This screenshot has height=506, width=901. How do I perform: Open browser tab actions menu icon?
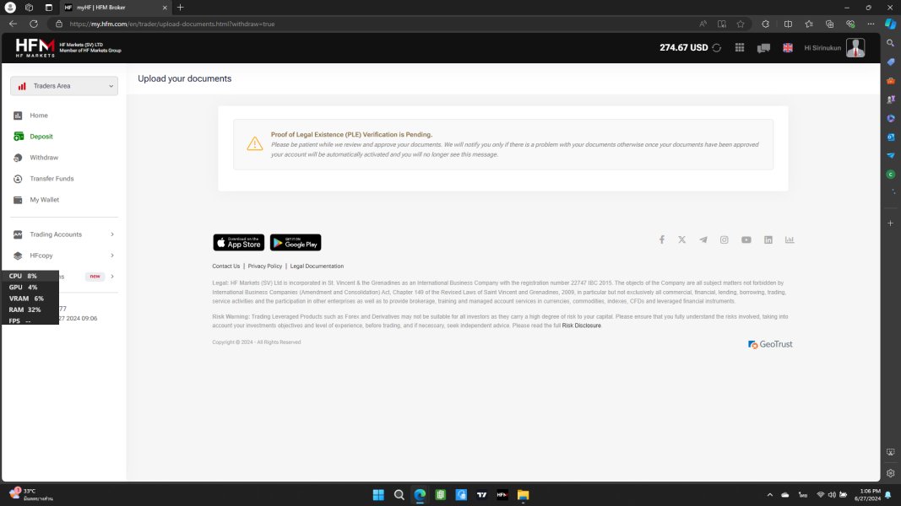pos(49,8)
